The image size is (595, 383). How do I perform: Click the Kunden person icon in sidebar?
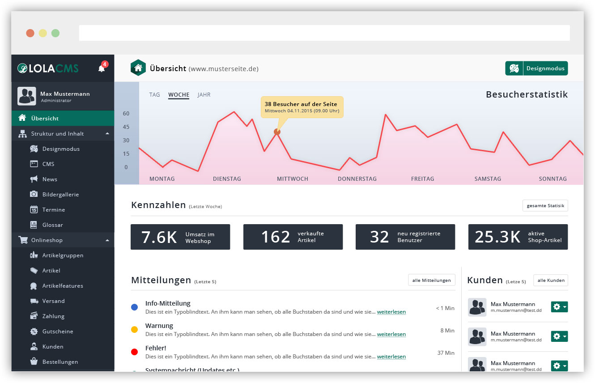pos(34,347)
